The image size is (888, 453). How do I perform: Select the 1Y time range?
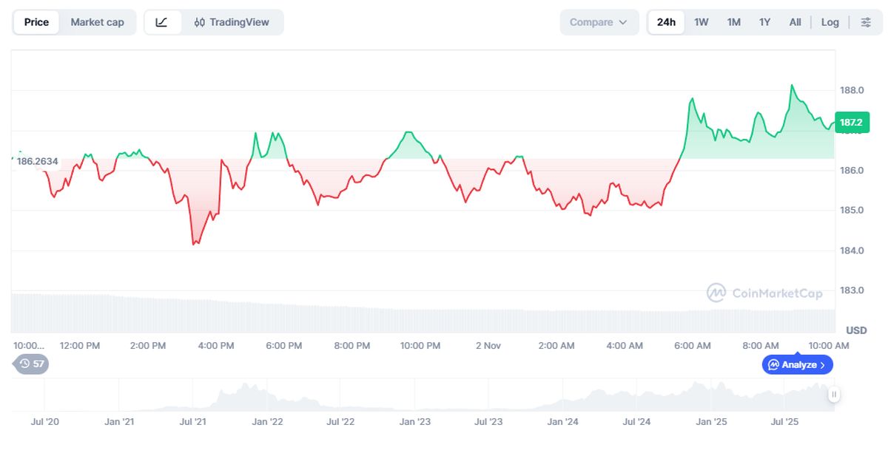(764, 22)
